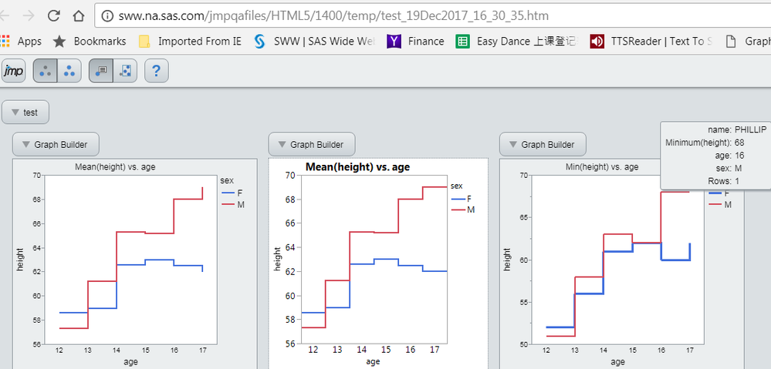The image size is (771, 369).
Task: Click the height axis label in third graph
Action: [x=507, y=259]
